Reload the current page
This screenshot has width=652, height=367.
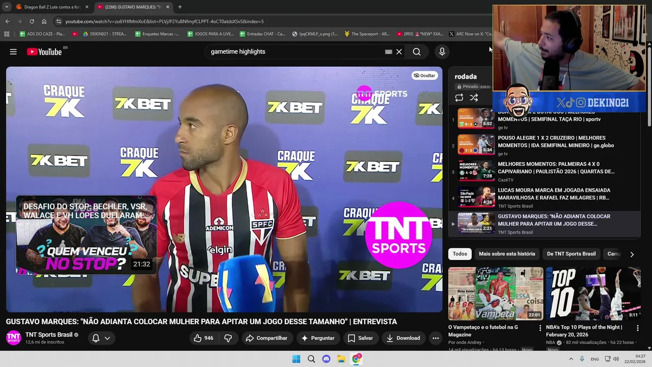click(x=32, y=21)
